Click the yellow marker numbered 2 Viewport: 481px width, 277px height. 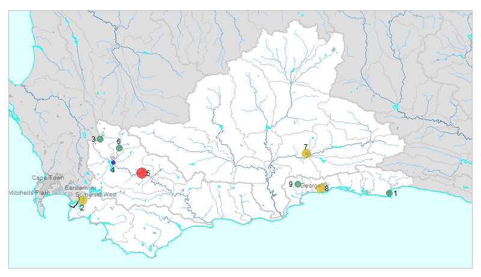[x=82, y=200]
